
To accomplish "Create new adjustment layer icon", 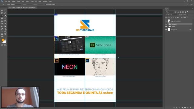I will (x=182, y=107).
